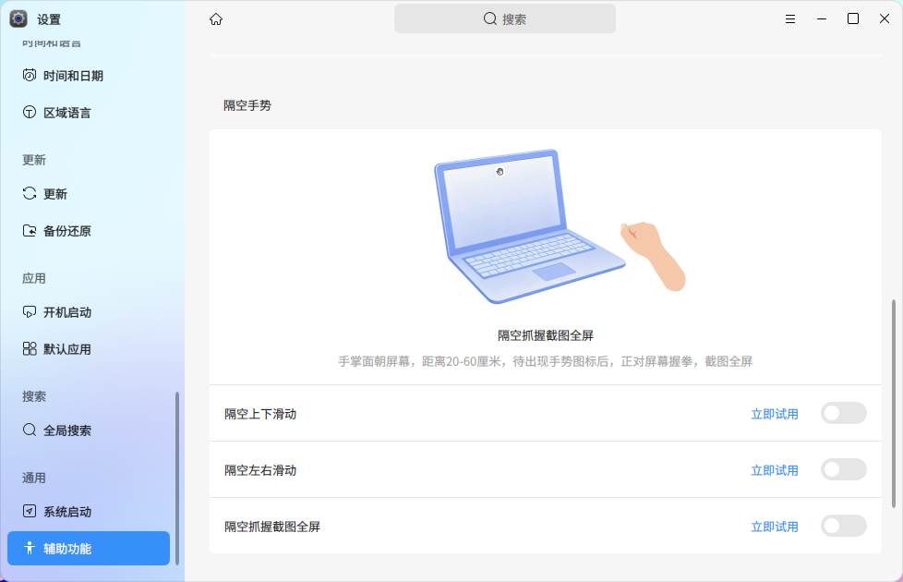
Task: Click the icon beside 系统启动
Action: [x=30, y=512]
